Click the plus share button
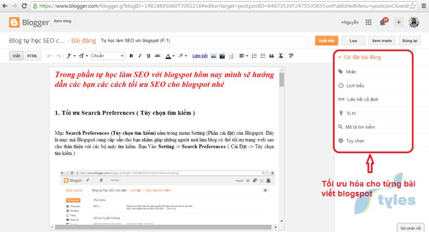Viewport: 429px width, 232px height. click(398, 22)
